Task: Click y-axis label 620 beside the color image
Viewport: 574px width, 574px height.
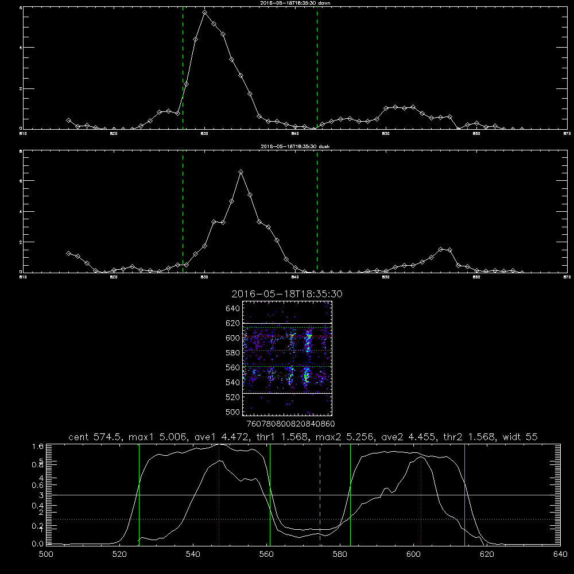Action: tap(232, 323)
